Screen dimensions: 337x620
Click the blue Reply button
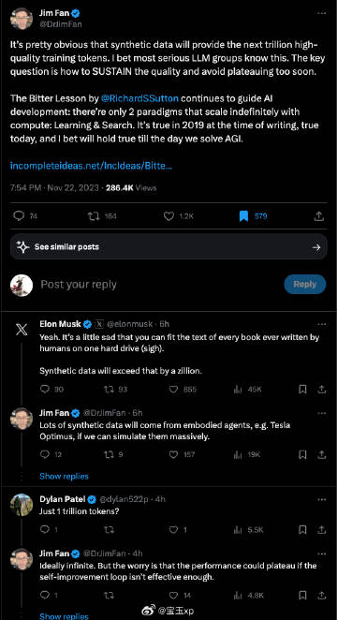tap(305, 285)
